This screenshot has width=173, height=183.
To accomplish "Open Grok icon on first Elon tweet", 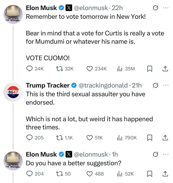I will pos(154,8).
